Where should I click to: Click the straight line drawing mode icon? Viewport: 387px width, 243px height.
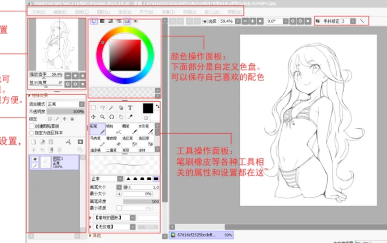click(362, 21)
